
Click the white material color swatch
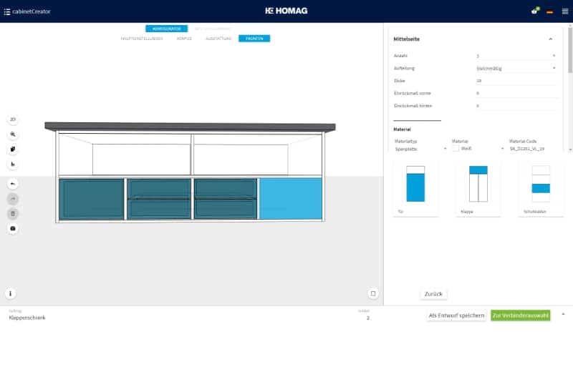pos(456,148)
